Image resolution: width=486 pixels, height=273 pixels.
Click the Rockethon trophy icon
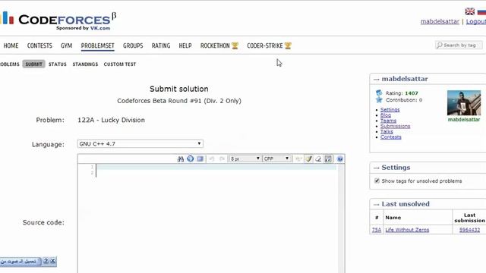[235, 45]
